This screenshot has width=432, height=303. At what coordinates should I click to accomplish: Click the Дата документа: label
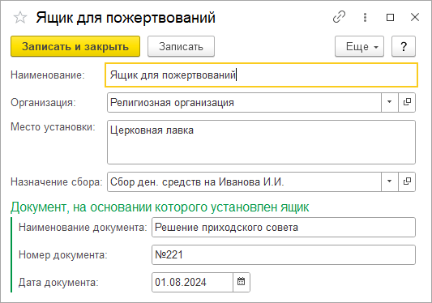click(x=58, y=282)
